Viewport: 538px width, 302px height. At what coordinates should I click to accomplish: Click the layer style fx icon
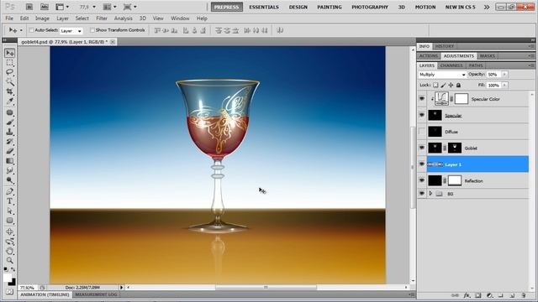tap(467, 295)
